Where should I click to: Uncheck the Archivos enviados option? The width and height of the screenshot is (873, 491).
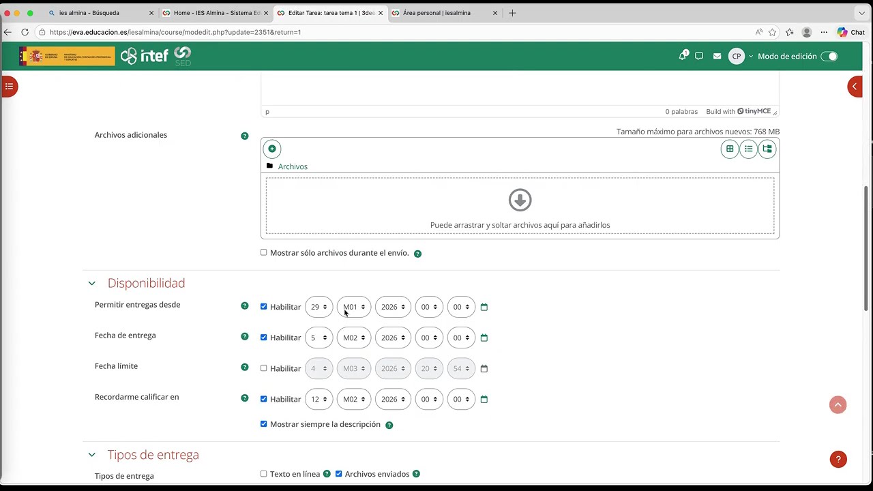(338, 473)
